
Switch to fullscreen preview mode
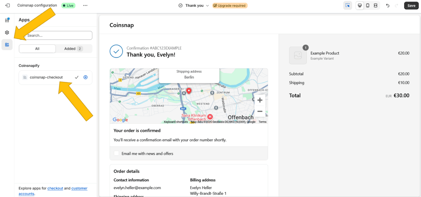(x=376, y=5)
